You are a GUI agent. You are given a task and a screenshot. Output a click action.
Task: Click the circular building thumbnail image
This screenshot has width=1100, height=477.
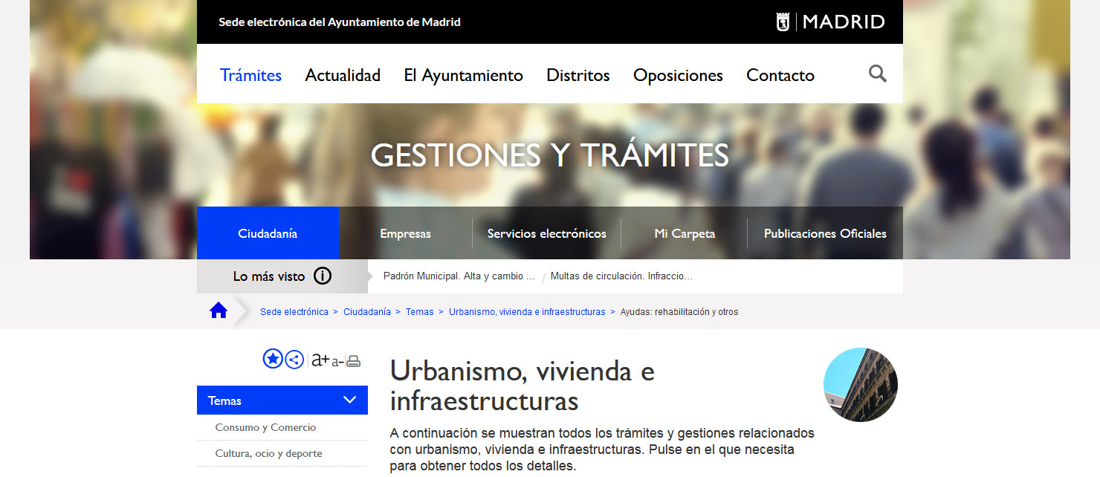860,385
